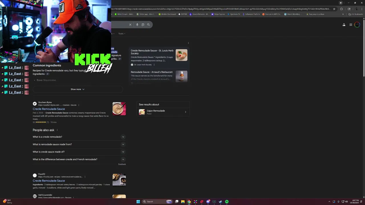Open Google Search Labs flask icon

tap(344, 25)
